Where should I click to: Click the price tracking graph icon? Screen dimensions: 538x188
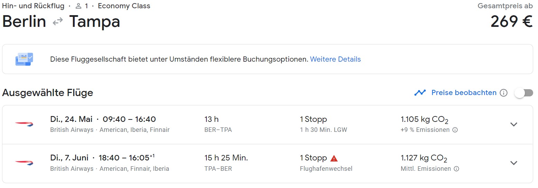(x=420, y=93)
